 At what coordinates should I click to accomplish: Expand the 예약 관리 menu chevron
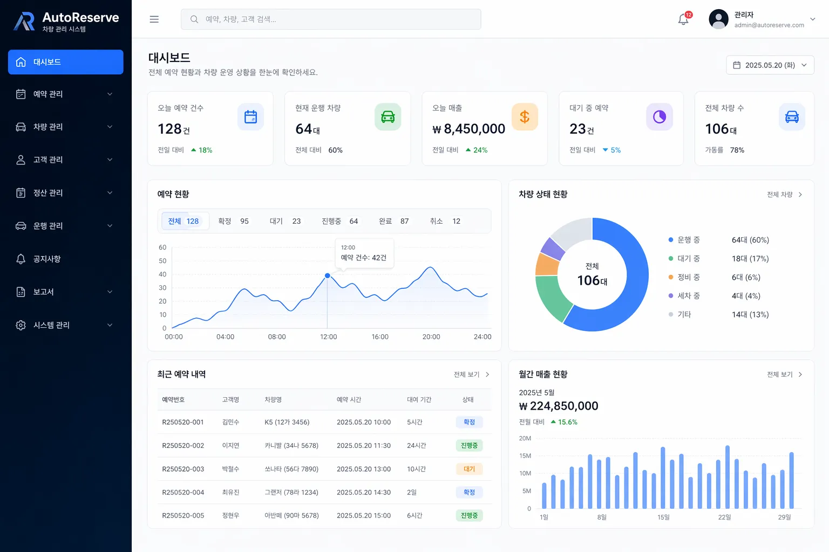[110, 94]
